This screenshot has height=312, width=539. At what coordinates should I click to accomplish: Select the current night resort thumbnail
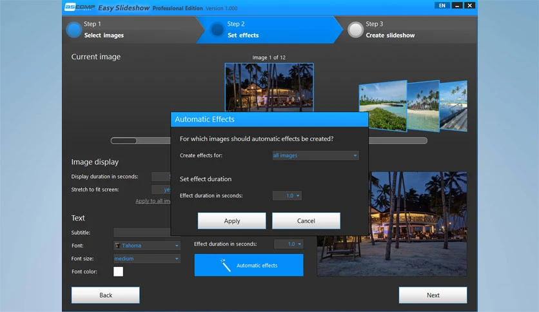269,88
